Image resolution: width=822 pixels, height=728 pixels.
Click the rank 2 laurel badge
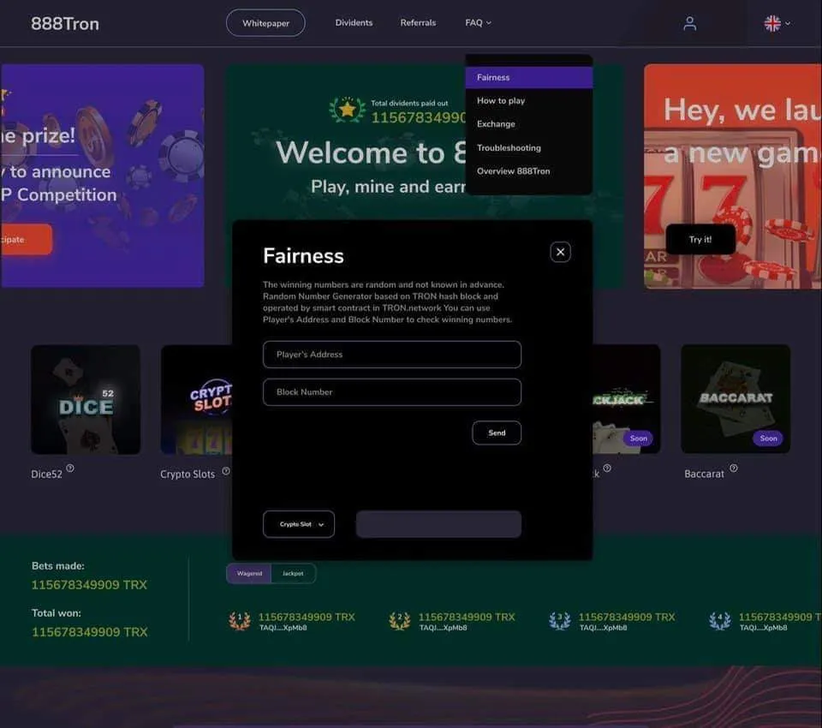click(400, 621)
